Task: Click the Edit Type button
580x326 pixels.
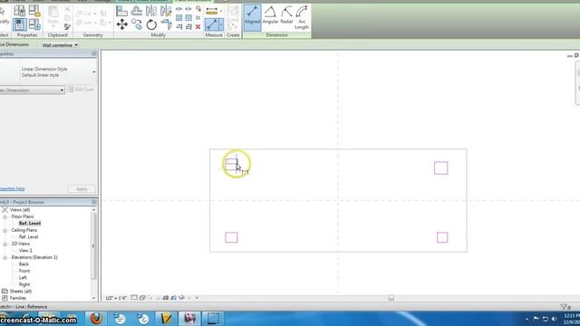Action: 81,90
